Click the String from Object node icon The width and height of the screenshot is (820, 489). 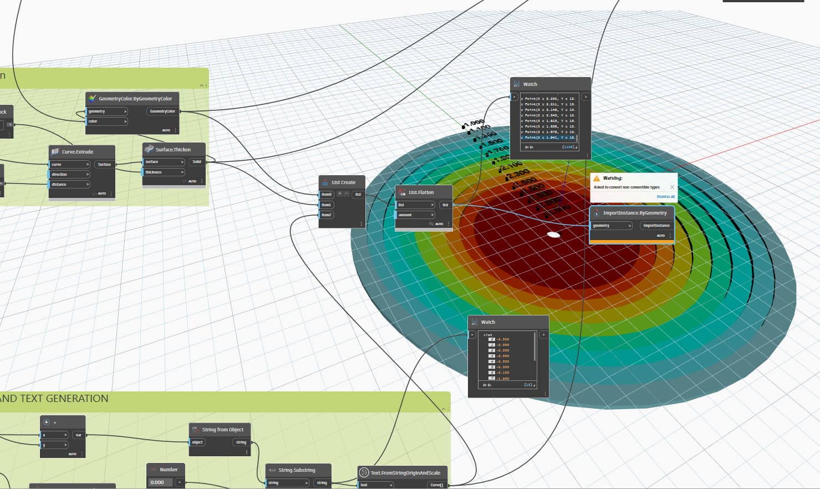click(x=195, y=429)
